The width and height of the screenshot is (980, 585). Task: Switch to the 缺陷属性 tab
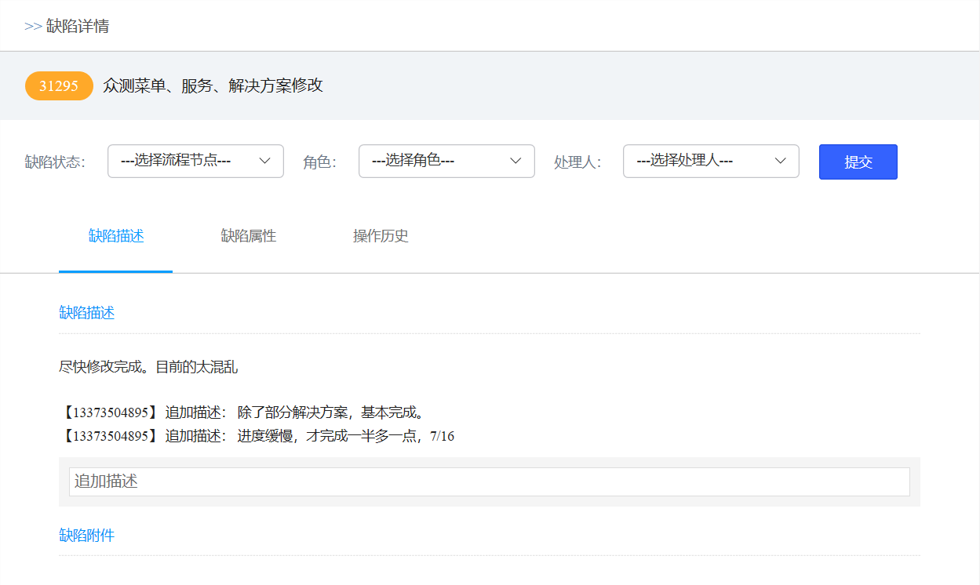pos(248,236)
